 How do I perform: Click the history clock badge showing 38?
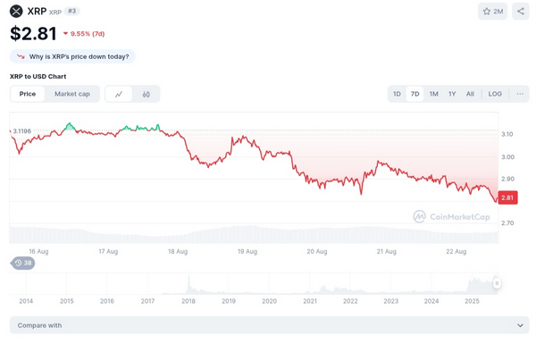23,263
